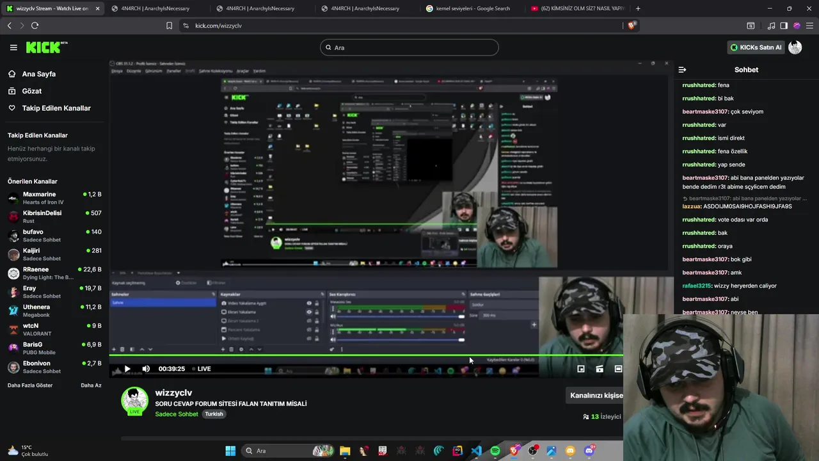
Task: Click KICKs Satın Al button
Action: [x=756, y=47]
